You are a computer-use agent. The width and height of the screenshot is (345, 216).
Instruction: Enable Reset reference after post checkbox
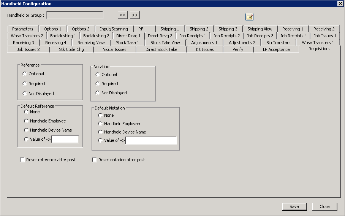[x=22, y=160]
